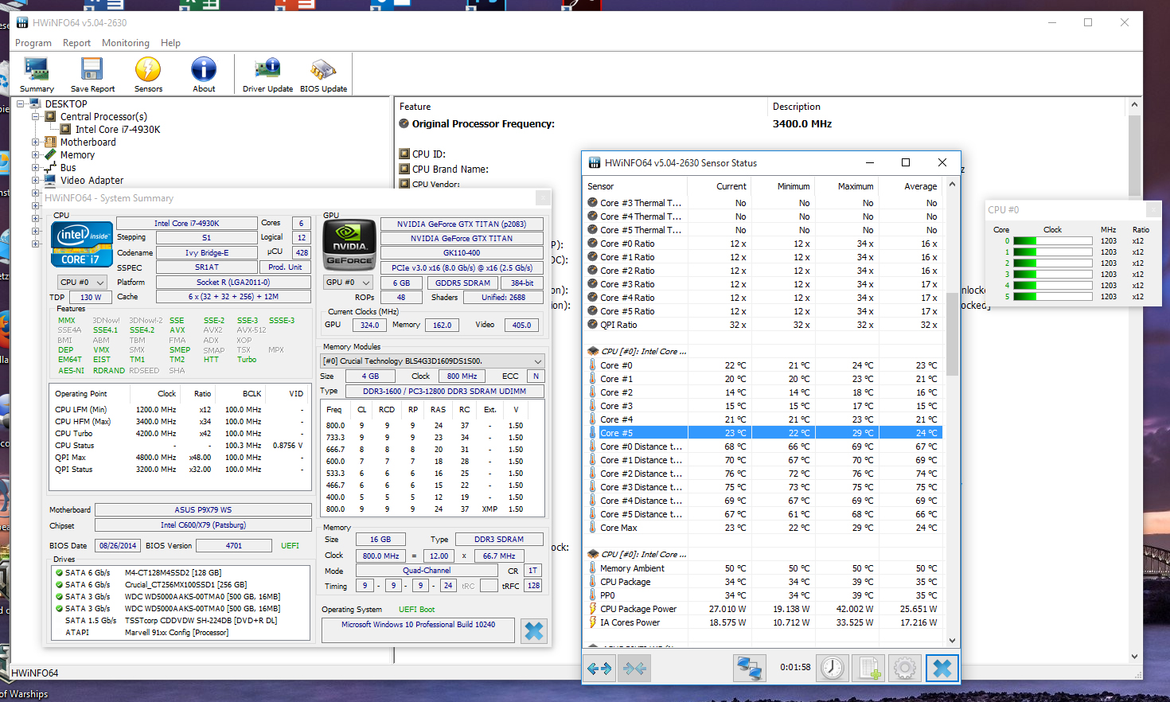Open the GPU #0 selector dropdown

point(349,282)
